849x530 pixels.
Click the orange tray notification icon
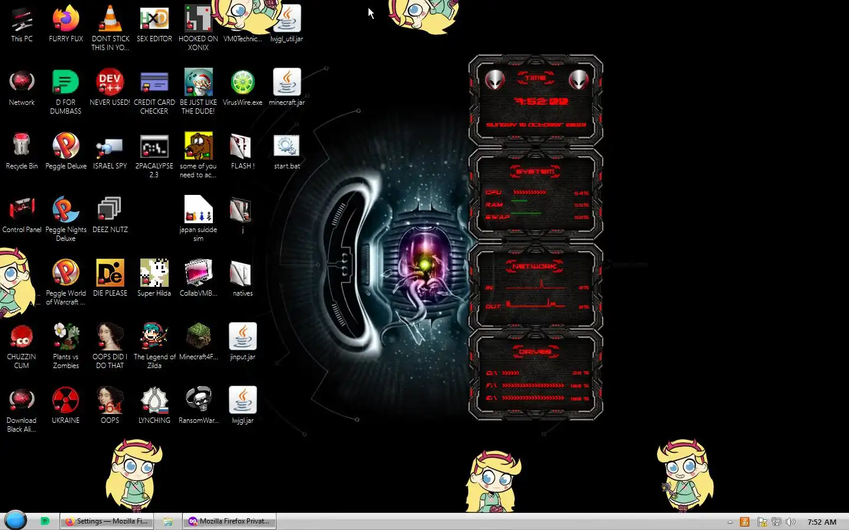(745, 522)
